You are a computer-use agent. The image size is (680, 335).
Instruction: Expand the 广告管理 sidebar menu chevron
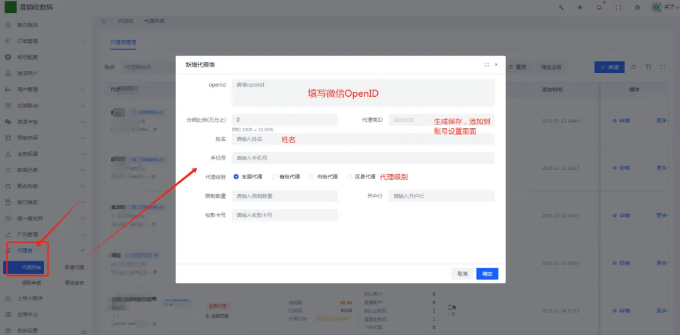pyautogui.click(x=83, y=234)
